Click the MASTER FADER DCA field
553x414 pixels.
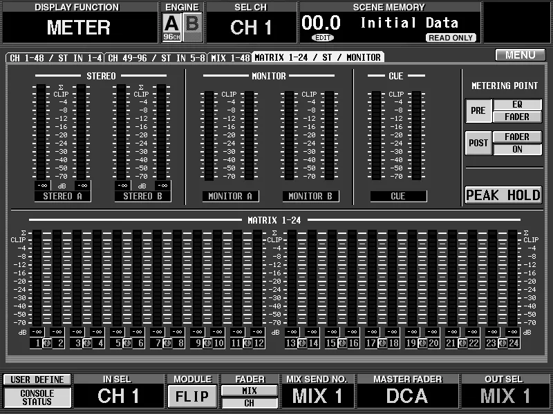click(407, 395)
